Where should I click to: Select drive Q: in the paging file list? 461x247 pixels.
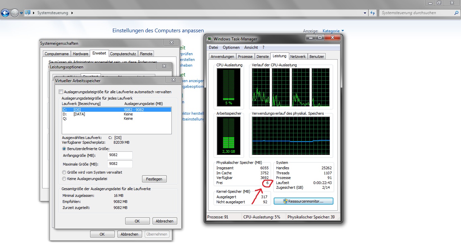coord(116,118)
